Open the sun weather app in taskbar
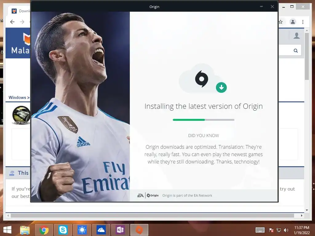Viewport: 315px width, 236px height. (x=82, y=230)
